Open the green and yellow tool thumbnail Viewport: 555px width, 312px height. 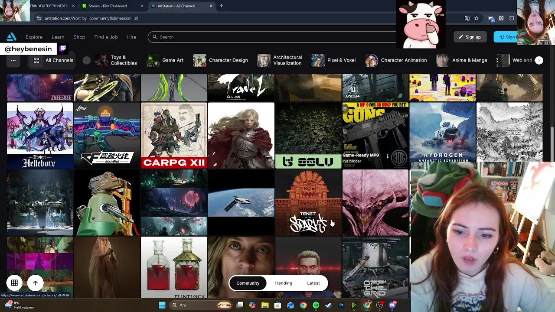pyautogui.click(x=107, y=202)
